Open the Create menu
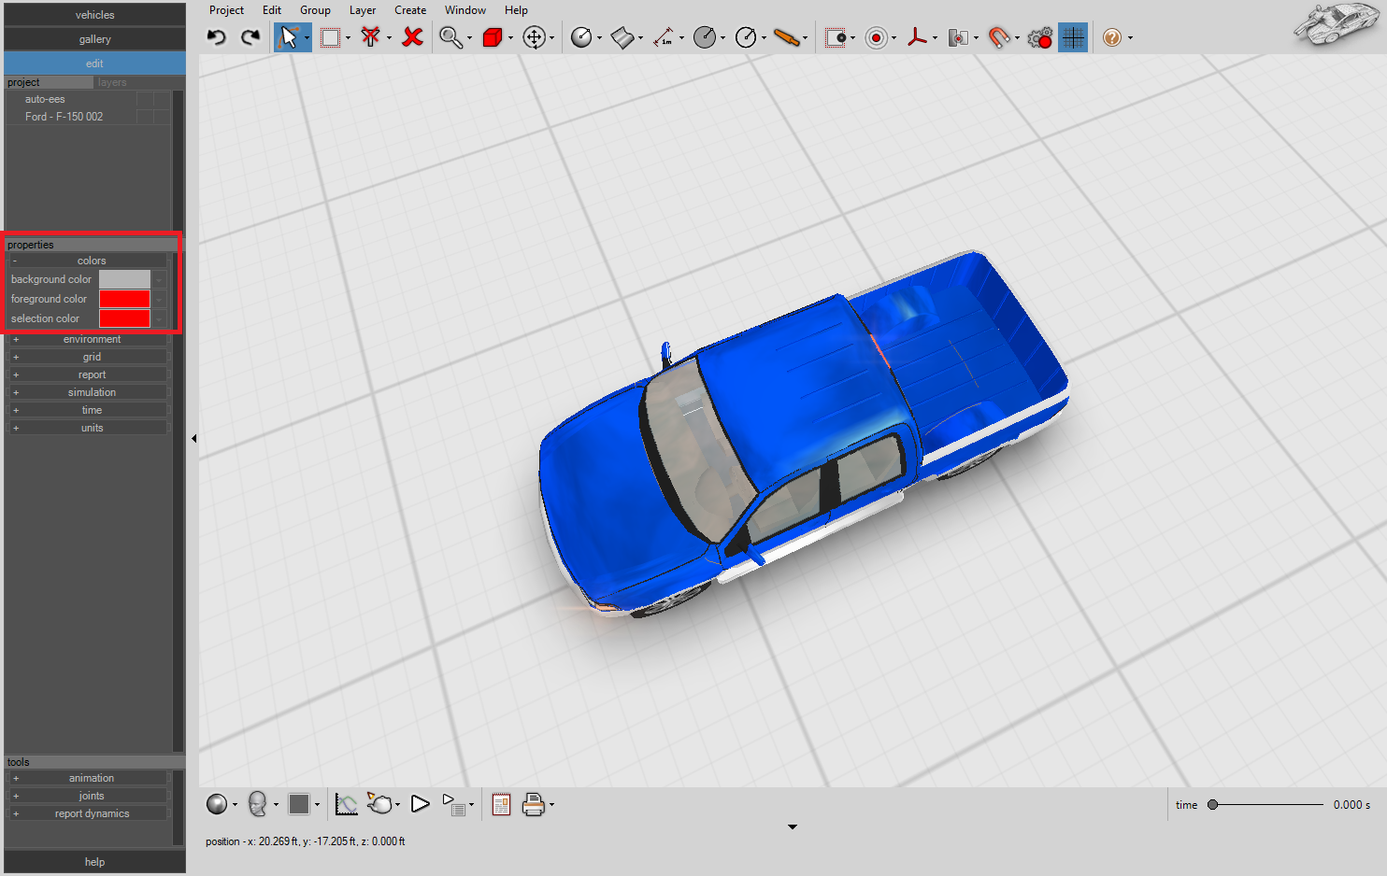1387x876 pixels. coord(410,10)
